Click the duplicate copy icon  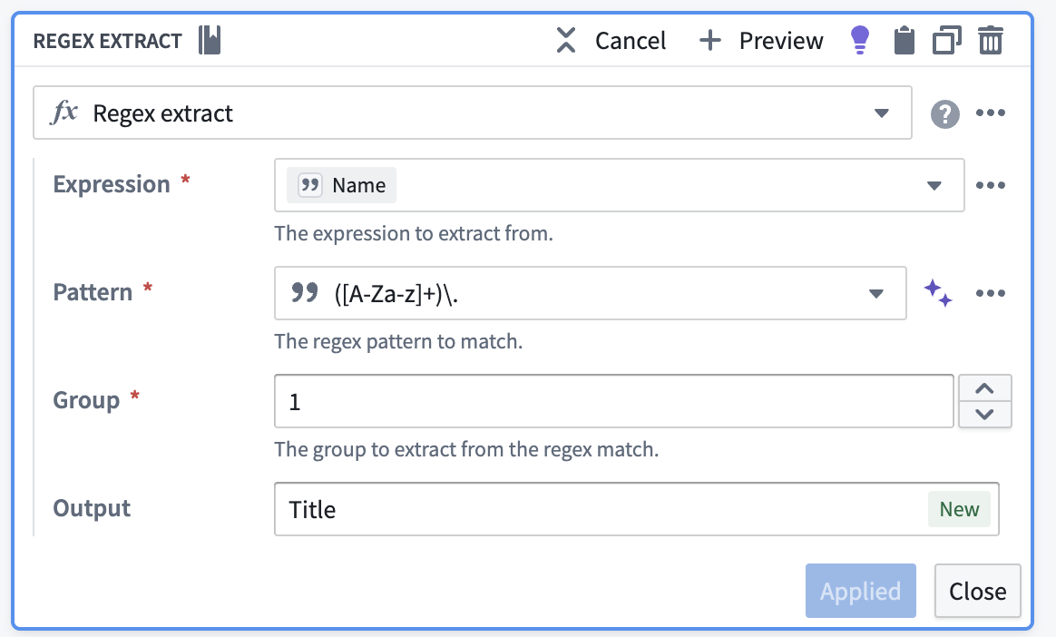coord(947,41)
